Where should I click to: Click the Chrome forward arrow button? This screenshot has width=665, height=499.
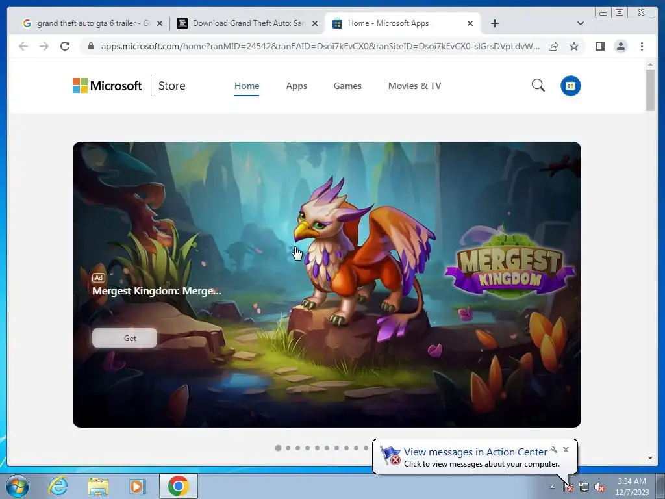coord(44,46)
